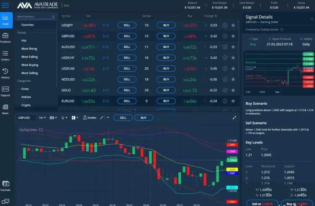The width and height of the screenshot is (315, 206).
Task: Open the 1m timeframe dropdown
Action: [42, 118]
